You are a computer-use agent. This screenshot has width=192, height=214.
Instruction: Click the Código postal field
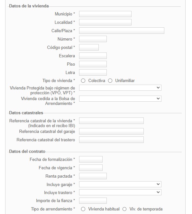89,47
